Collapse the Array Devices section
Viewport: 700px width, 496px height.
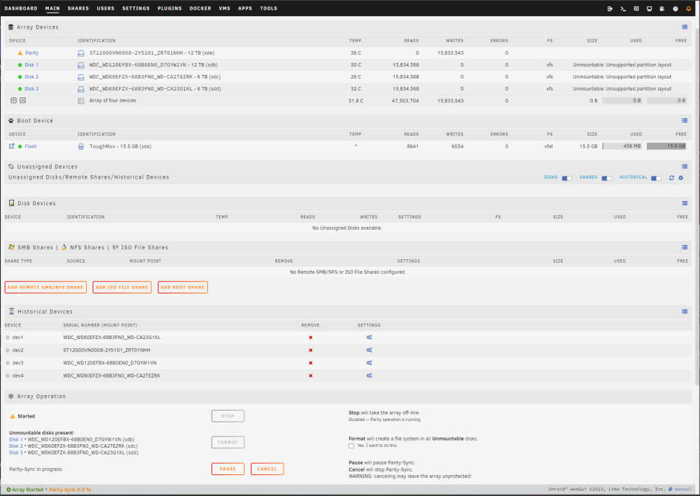pos(685,27)
